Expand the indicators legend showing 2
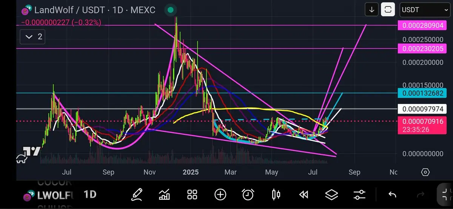This screenshot has height=209, width=453. [33, 37]
